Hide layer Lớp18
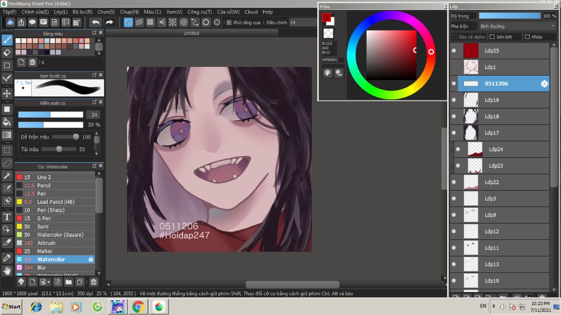This screenshot has height=315, width=561. 454,116
